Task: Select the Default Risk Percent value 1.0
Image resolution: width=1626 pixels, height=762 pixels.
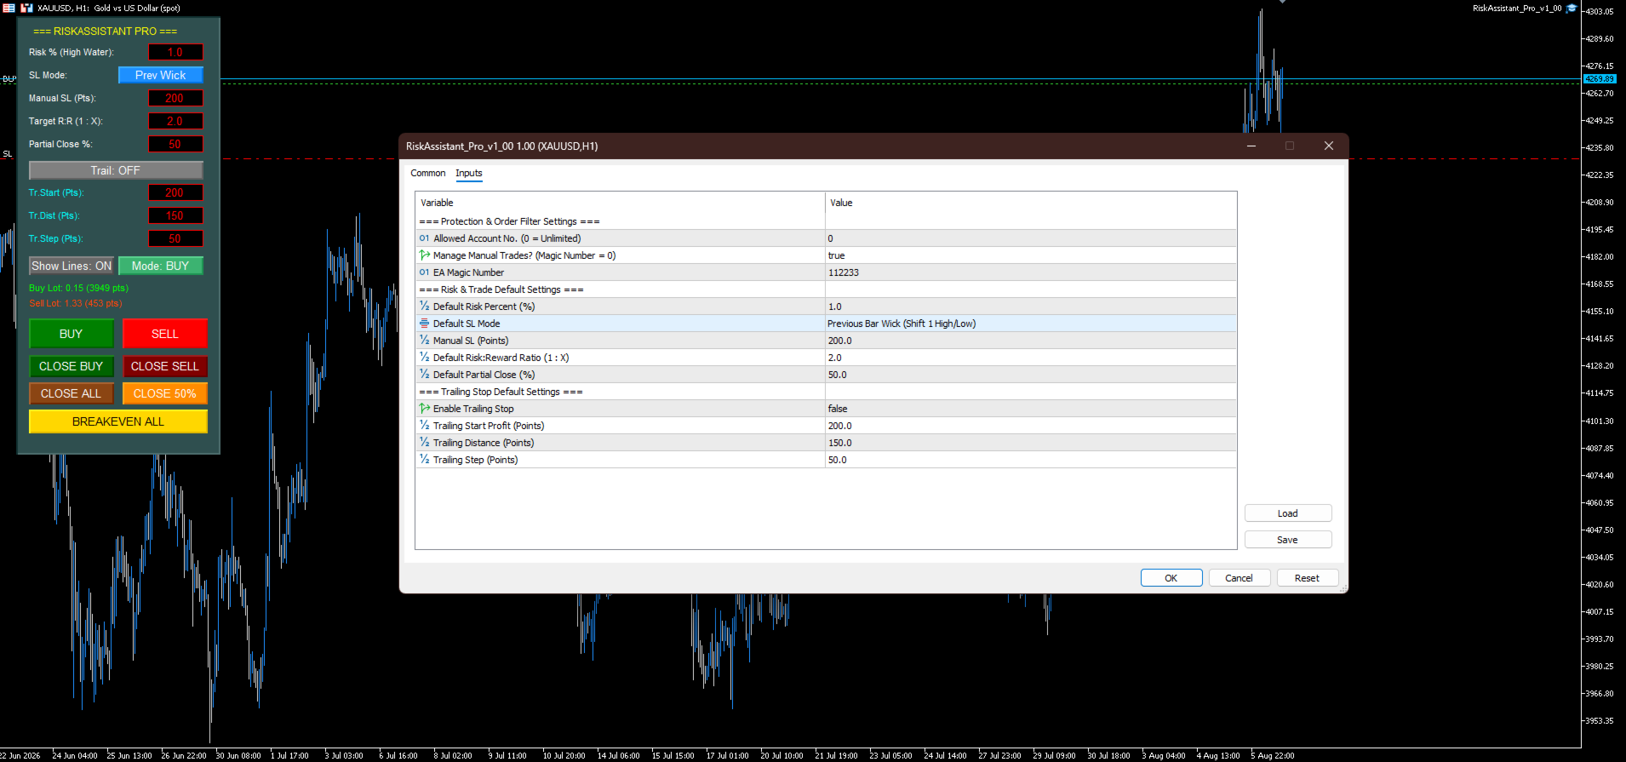Action: click(1031, 307)
